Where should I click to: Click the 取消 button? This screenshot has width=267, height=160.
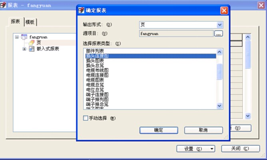(x=203, y=130)
